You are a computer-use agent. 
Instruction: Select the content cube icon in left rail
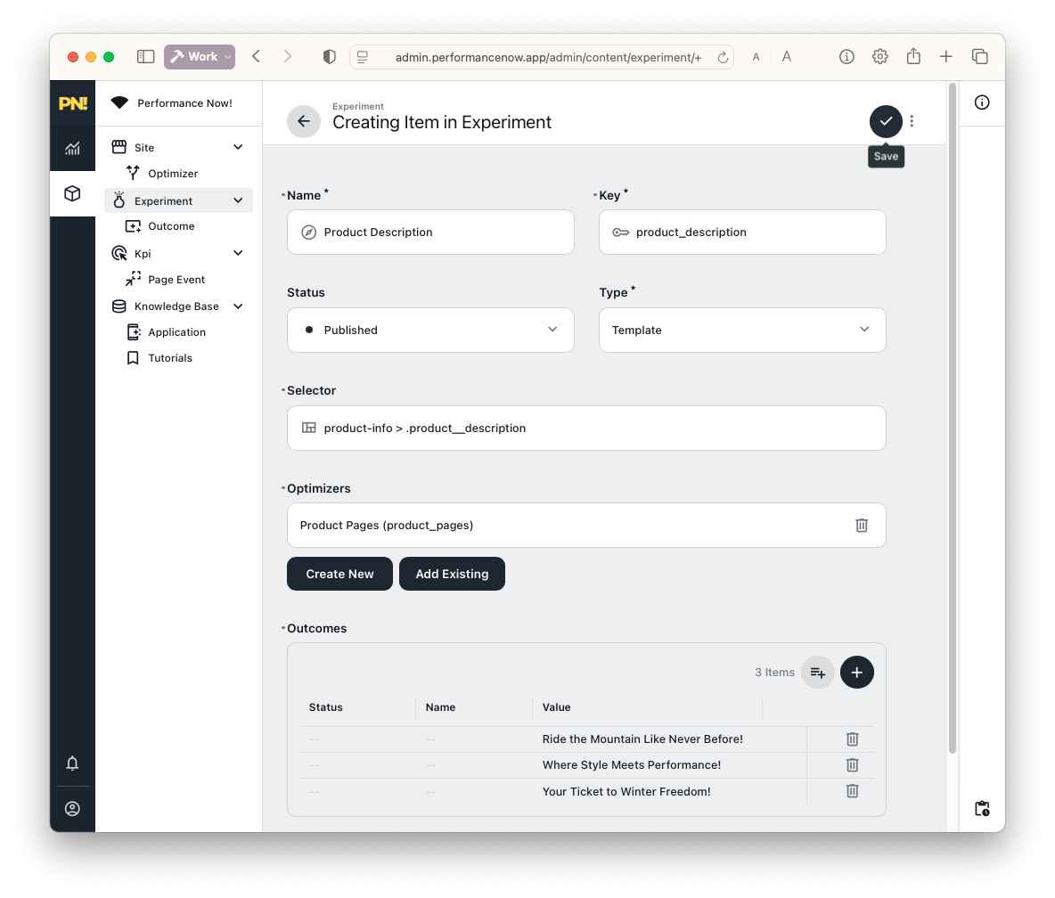72,193
